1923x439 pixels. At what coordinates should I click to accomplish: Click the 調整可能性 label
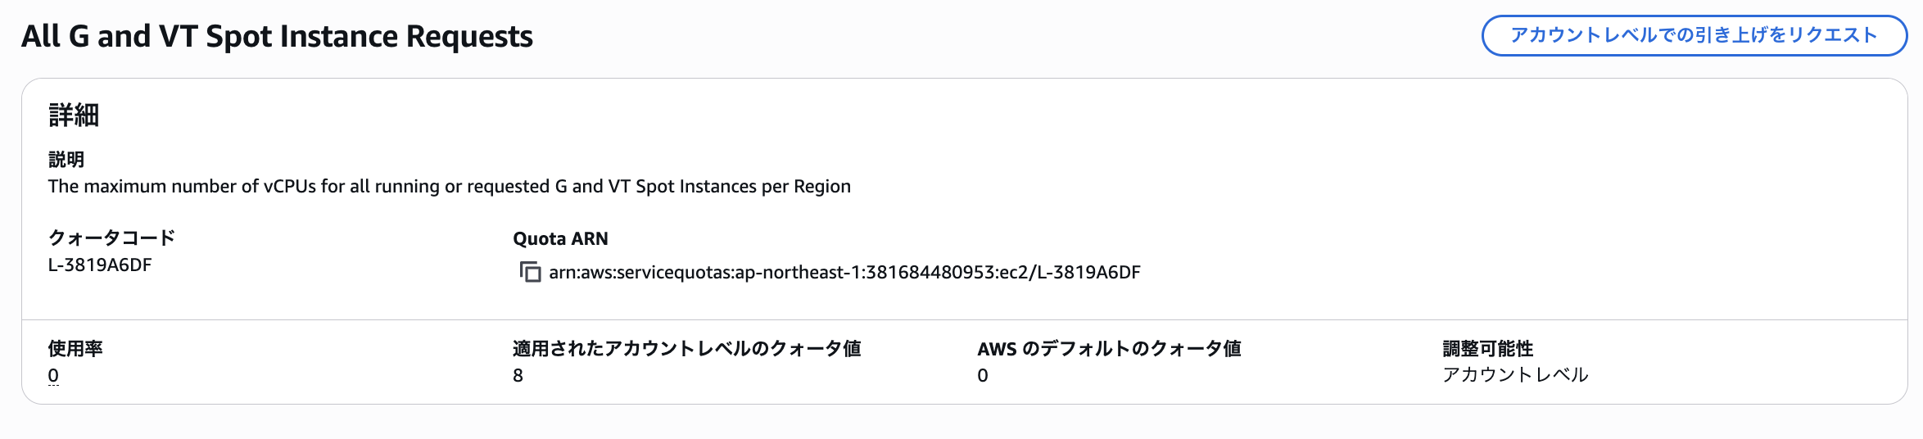(x=1487, y=349)
